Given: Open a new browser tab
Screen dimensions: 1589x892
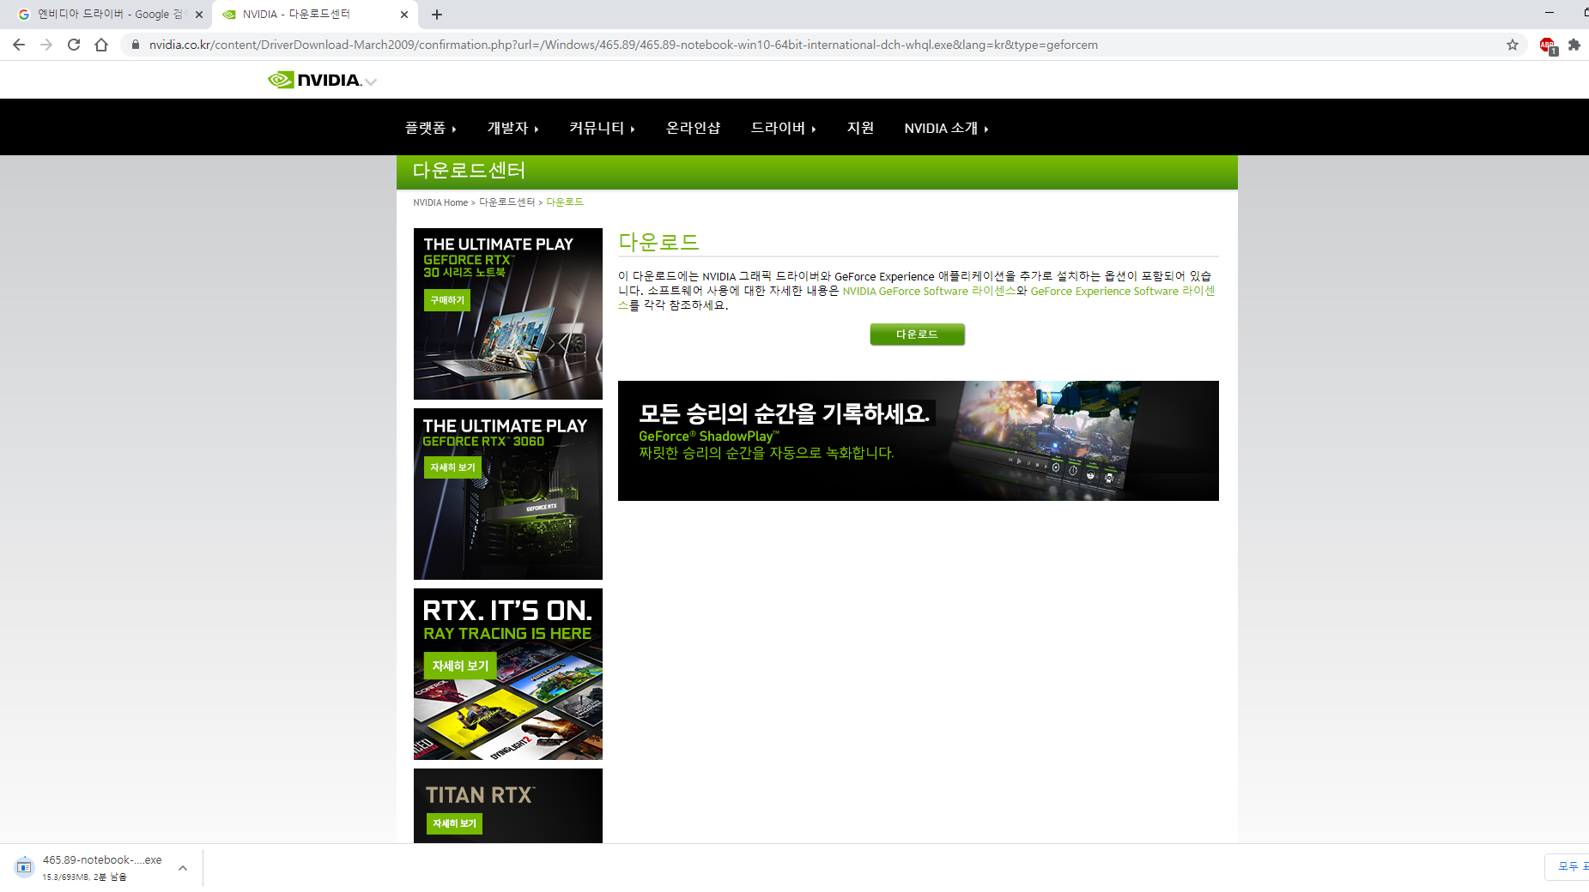Looking at the screenshot, I should click(437, 15).
